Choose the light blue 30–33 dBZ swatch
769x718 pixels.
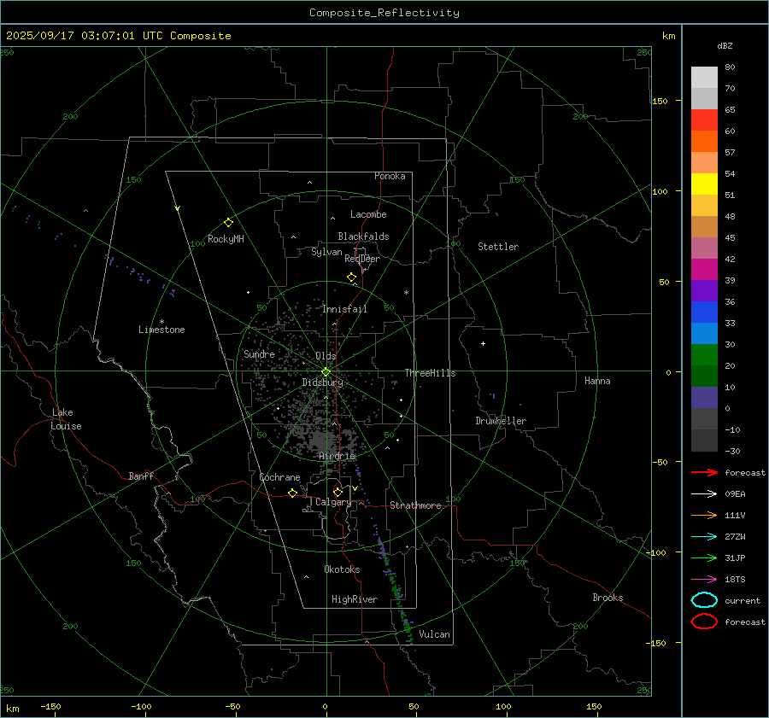pyautogui.click(x=704, y=334)
